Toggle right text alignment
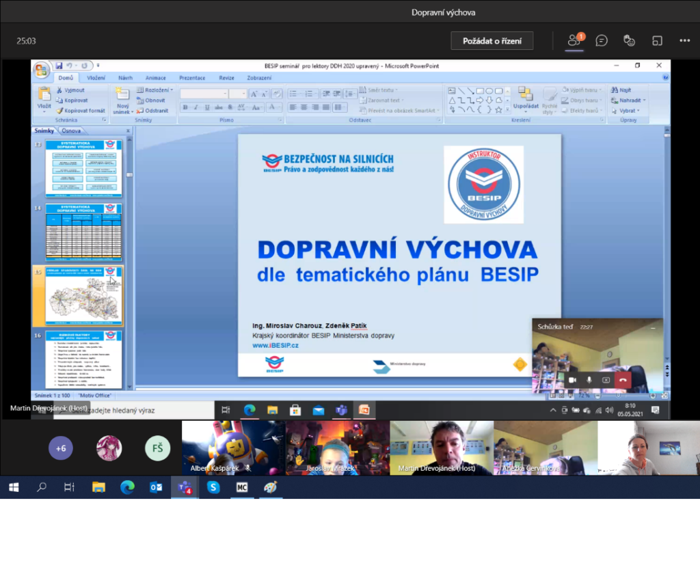The height and width of the screenshot is (561, 700). [315, 107]
